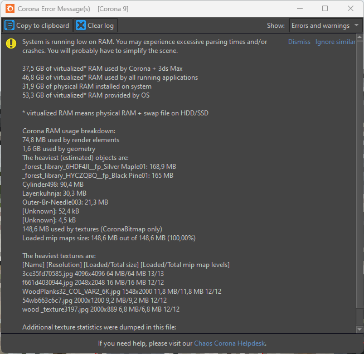
Task: Click 'The heaviest textures are:' heading
Action: tap(59, 256)
